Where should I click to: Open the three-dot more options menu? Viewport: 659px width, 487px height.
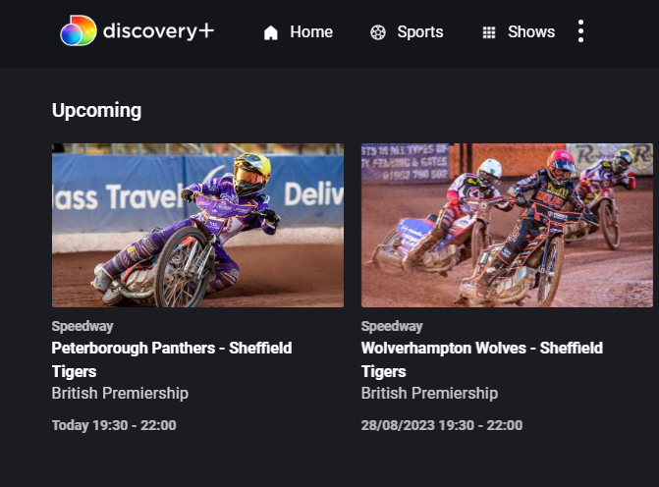pyautogui.click(x=580, y=31)
